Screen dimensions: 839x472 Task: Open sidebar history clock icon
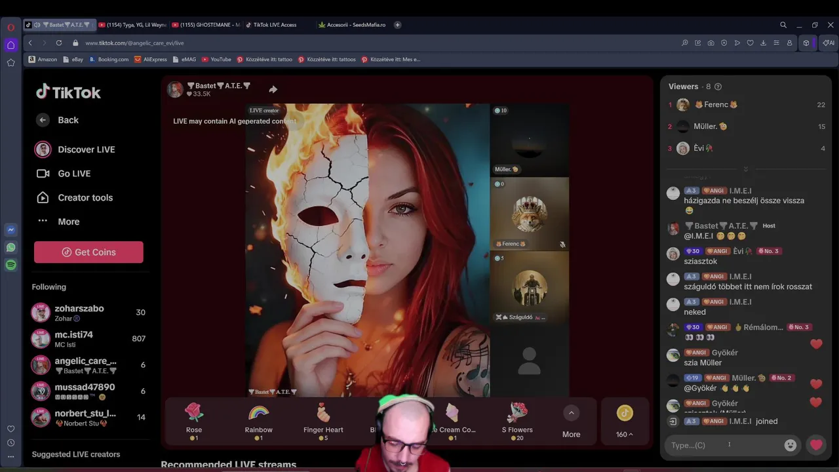(10, 442)
